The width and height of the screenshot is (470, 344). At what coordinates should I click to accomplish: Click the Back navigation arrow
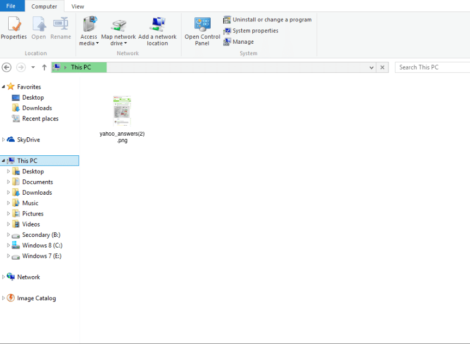(x=7, y=67)
